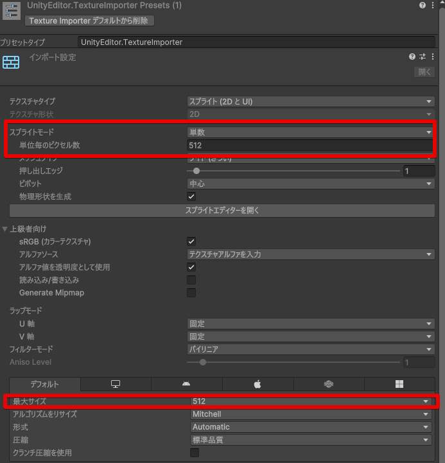The image size is (445, 463).
Task: Click the インポート設定 heading text
Action: 53,57
